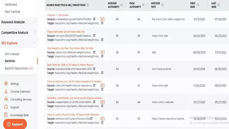The height and width of the screenshot is (129, 229).
Task: Select anchor text 'own food pyramid'
Action: 161,69
